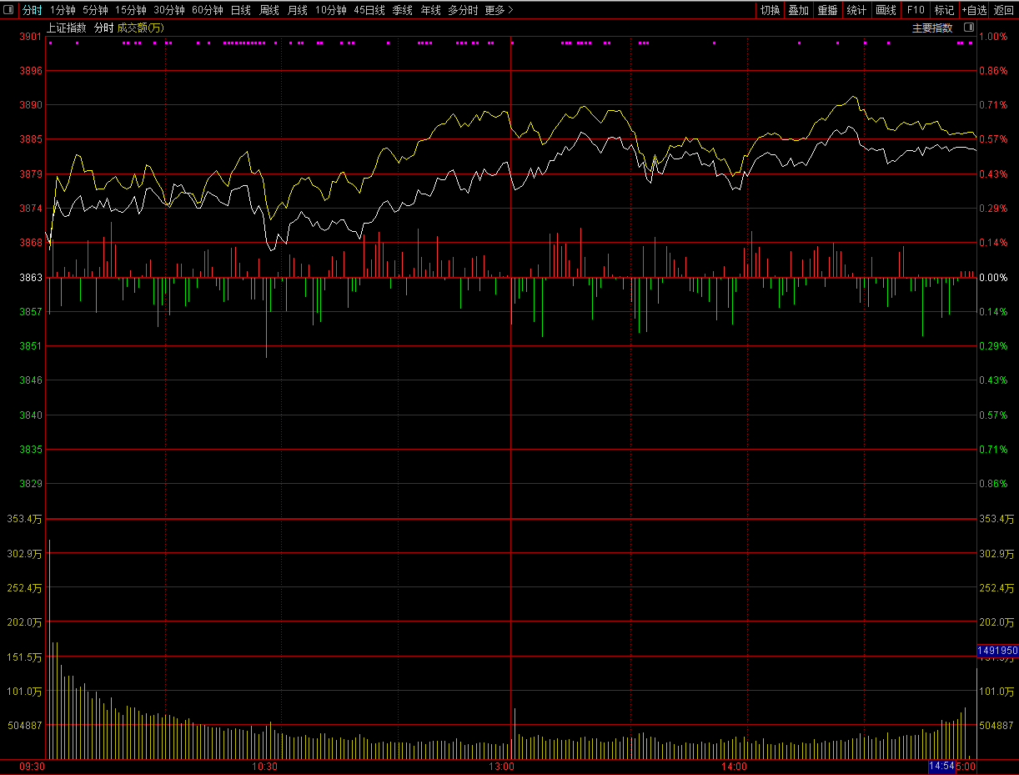Screen dimensions: 1019x775
Task: Select the 60分钟 period tab
Action: click(x=207, y=10)
